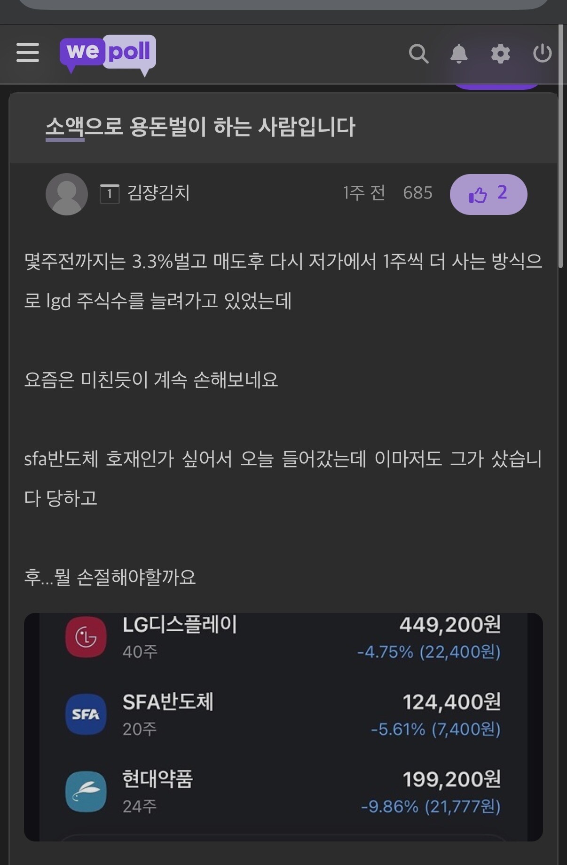This screenshot has height=865, width=567.
Task: Click the post title text
Action: point(200,127)
